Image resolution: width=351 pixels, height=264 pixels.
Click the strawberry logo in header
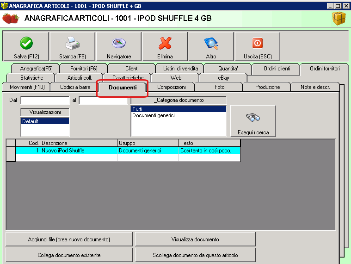click(x=11, y=19)
